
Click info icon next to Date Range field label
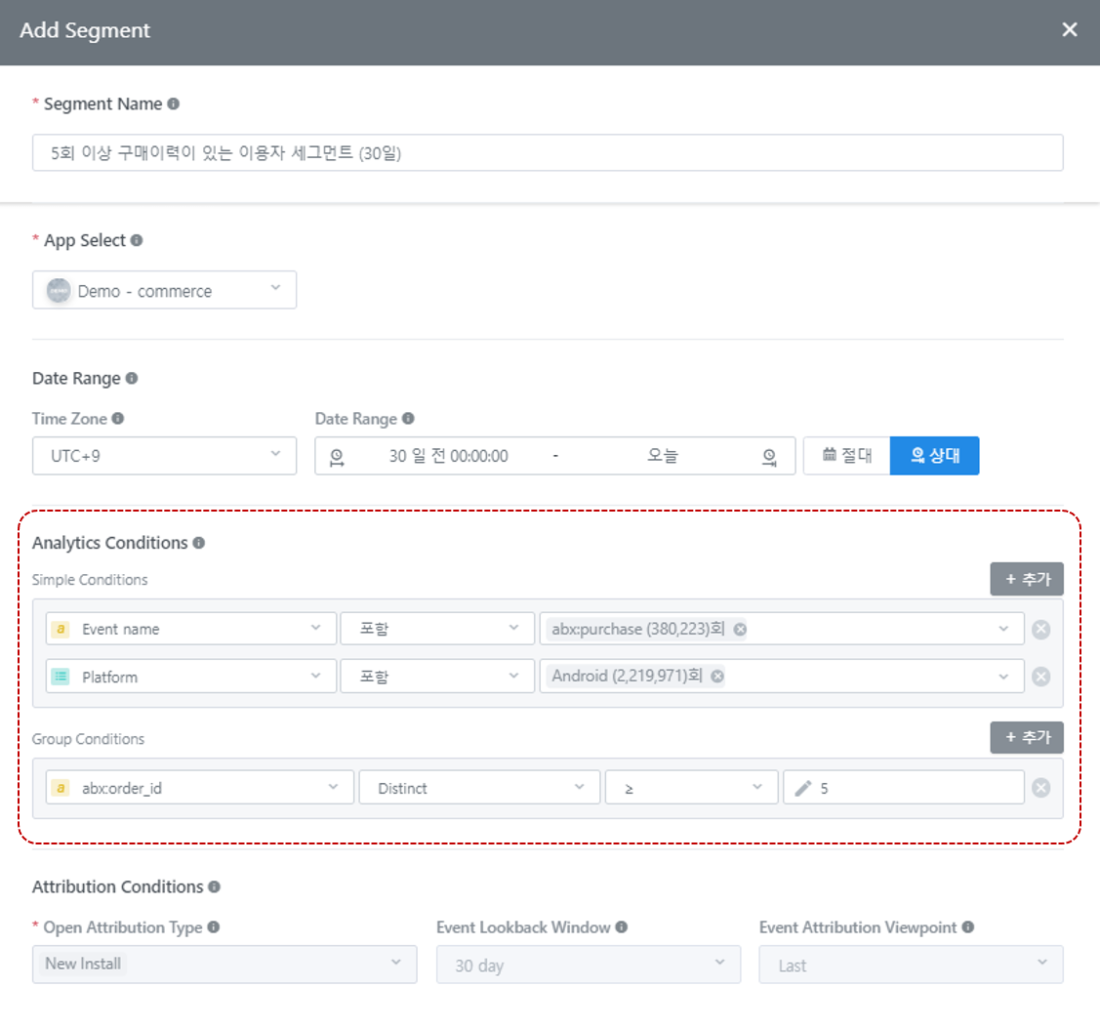pos(408,418)
